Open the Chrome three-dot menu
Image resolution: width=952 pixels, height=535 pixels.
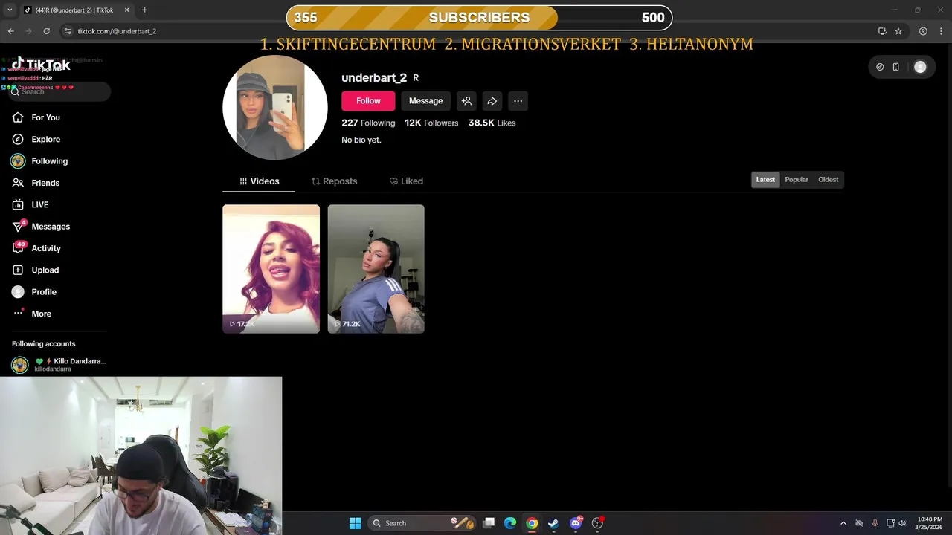941,31
